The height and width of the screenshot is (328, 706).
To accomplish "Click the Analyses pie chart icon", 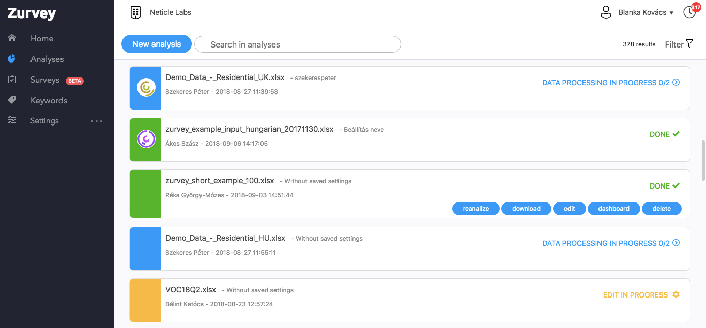I will click(12, 59).
